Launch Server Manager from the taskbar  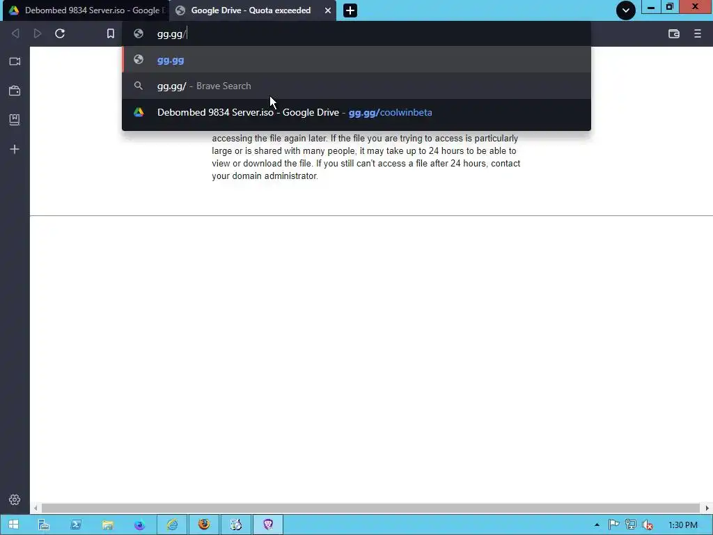(x=44, y=525)
